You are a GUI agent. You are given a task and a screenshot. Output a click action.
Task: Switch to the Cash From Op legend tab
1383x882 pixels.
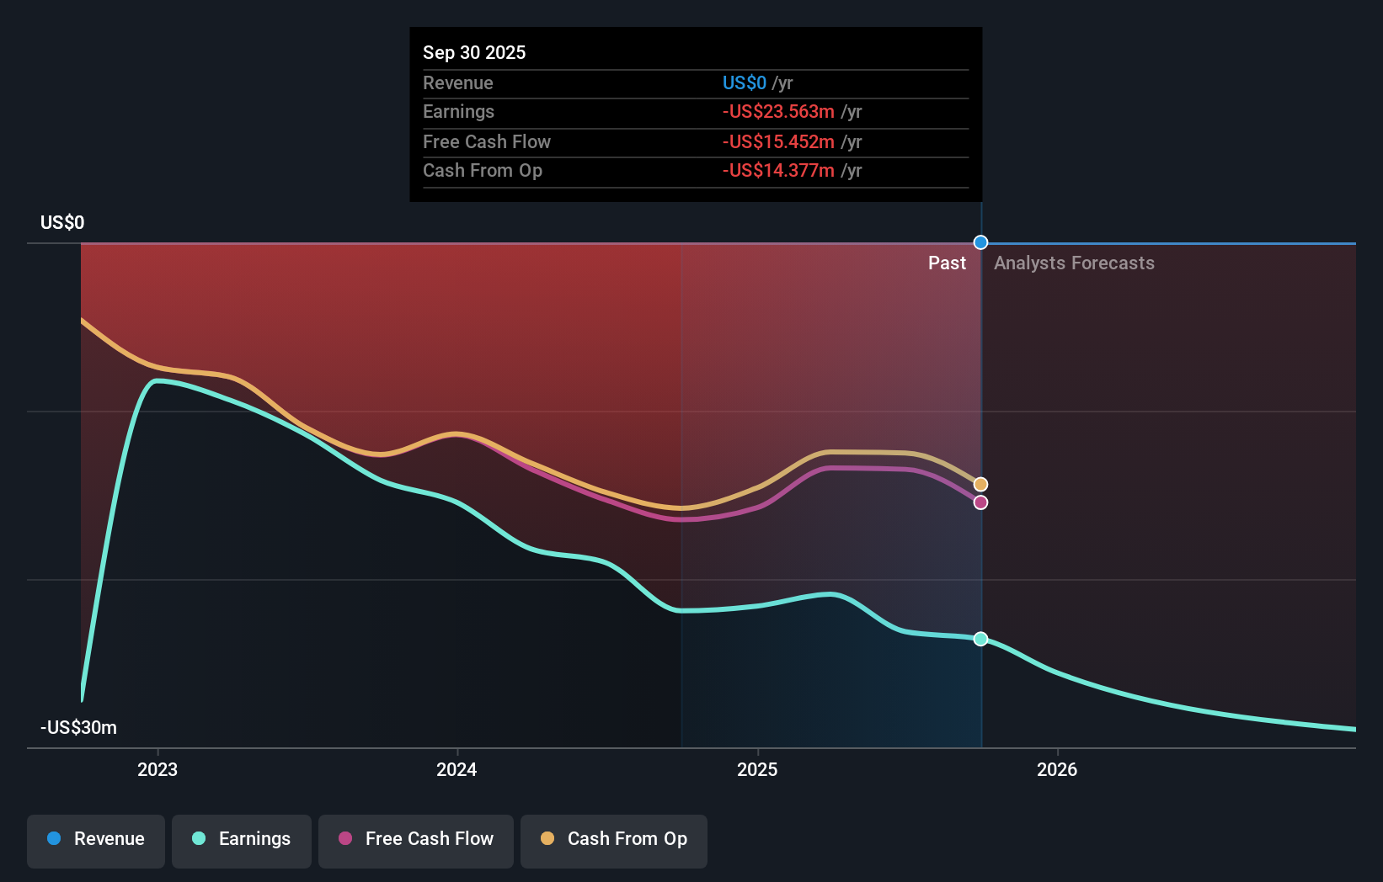(x=613, y=841)
